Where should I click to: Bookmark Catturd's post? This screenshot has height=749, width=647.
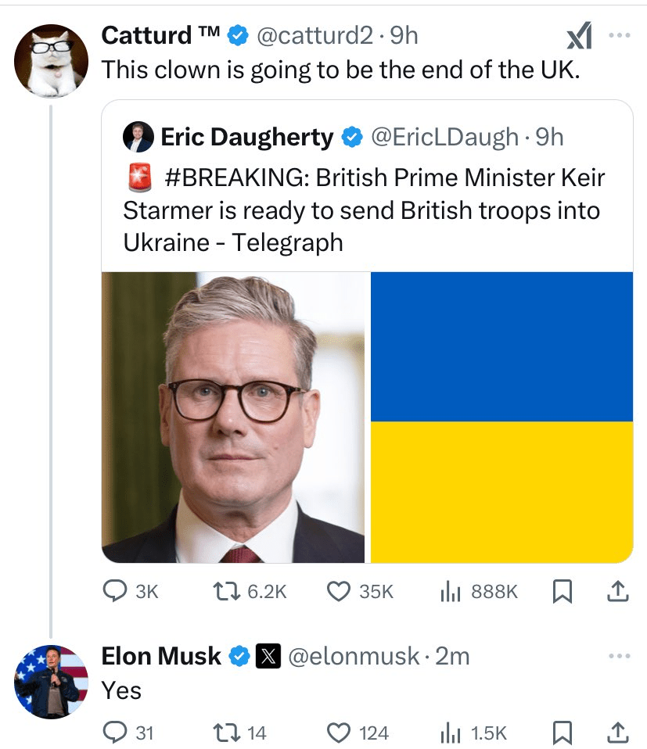(x=562, y=593)
